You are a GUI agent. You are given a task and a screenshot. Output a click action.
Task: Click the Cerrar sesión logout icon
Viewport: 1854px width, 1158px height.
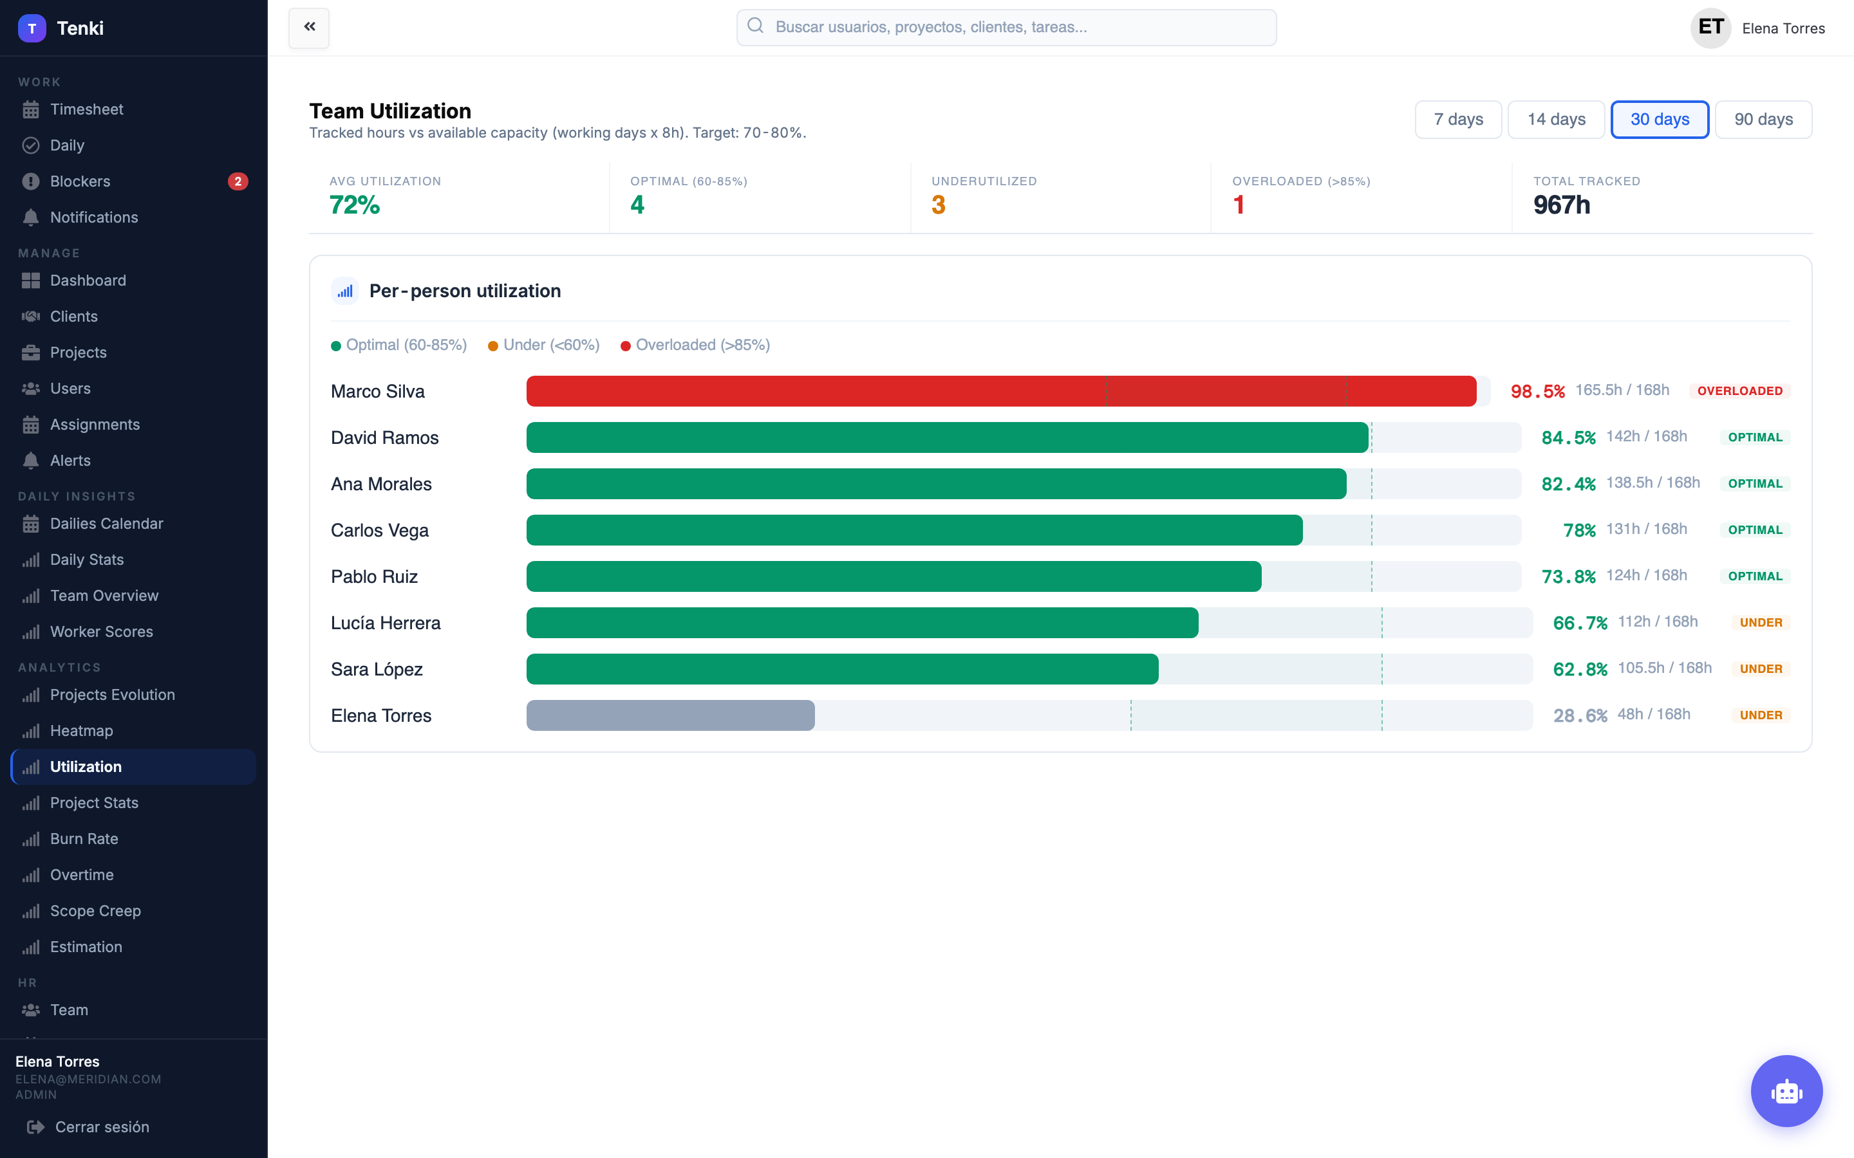coord(35,1126)
